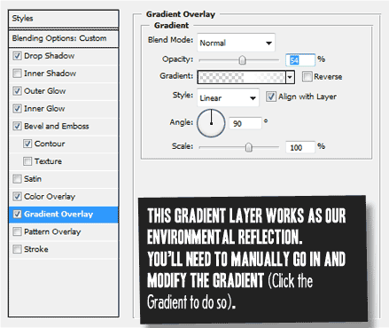Uncheck the Color Overlay checkbox
Image resolution: width=389 pixels, height=328 pixels.
pyautogui.click(x=17, y=196)
